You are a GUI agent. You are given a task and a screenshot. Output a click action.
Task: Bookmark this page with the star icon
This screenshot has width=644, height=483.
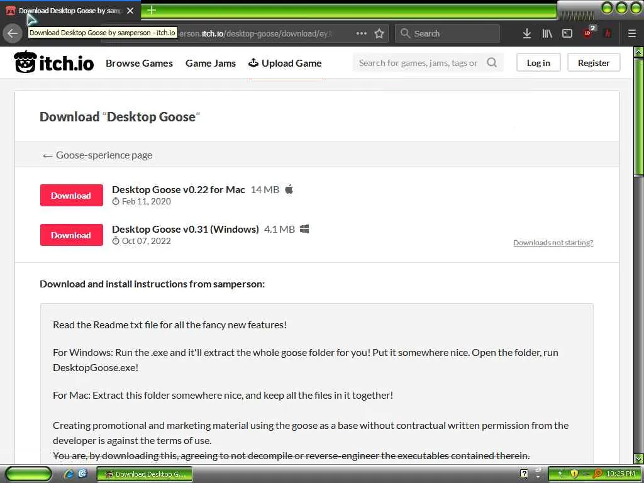[x=379, y=33]
